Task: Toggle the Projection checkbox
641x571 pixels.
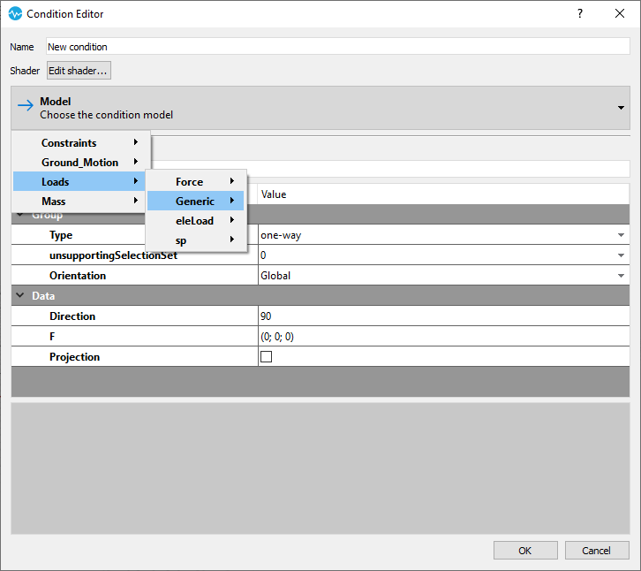Action: coord(267,357)
